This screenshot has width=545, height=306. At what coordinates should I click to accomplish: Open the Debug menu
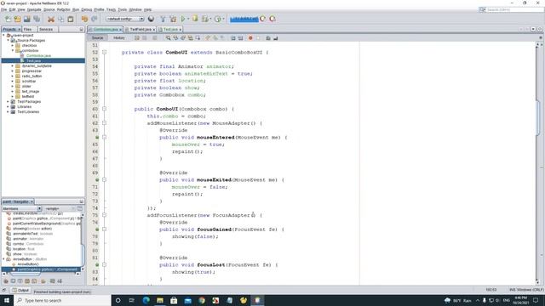87,9
